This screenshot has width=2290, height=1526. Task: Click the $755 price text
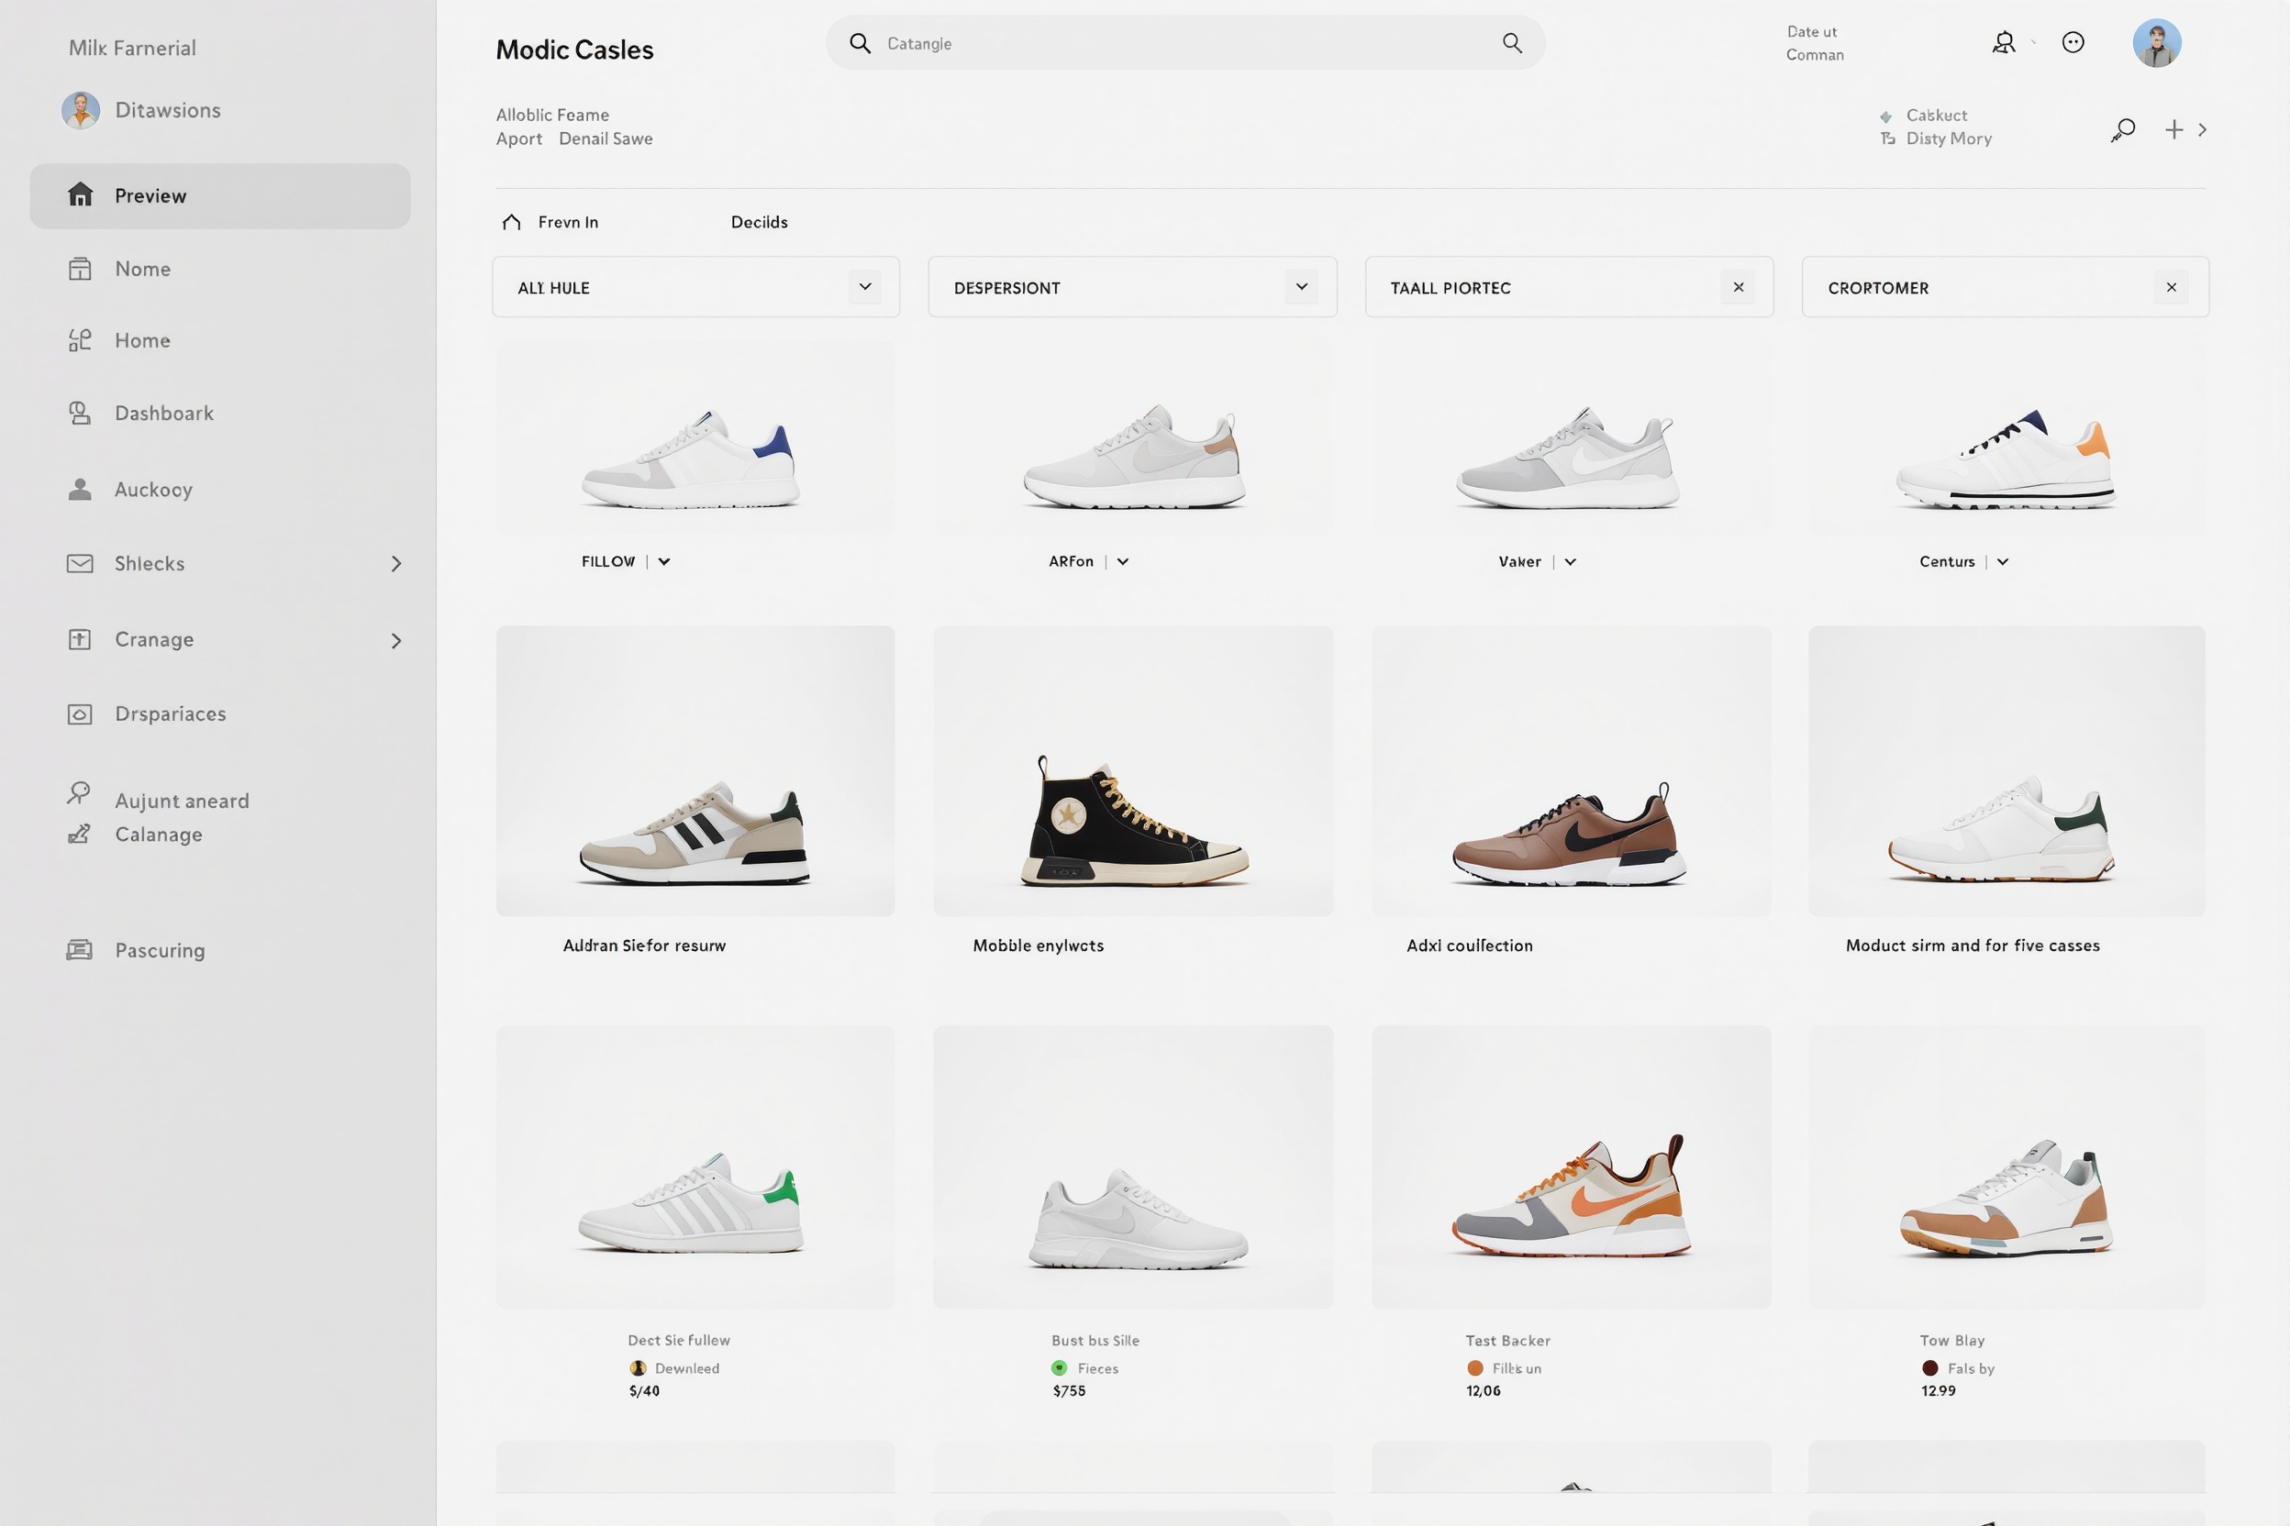(x=1069, y=1390)
